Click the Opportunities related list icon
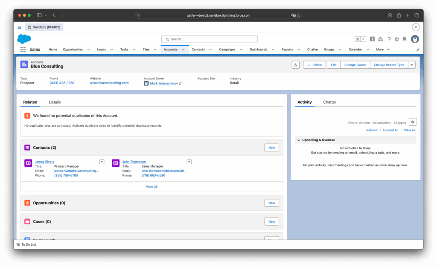The height and width of the screenshot is (267, 437). point(27,203)
